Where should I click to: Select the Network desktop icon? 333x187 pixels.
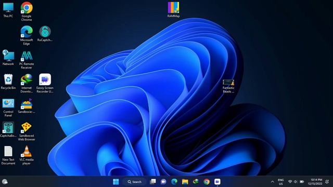[8, 58]
